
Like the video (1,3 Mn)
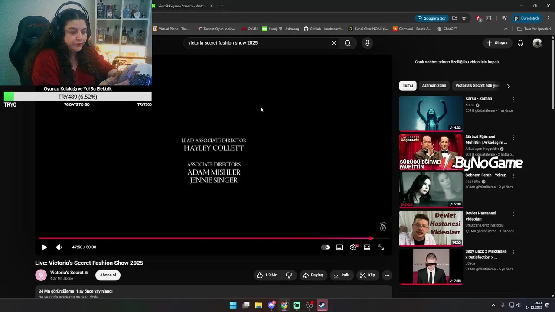267,275
